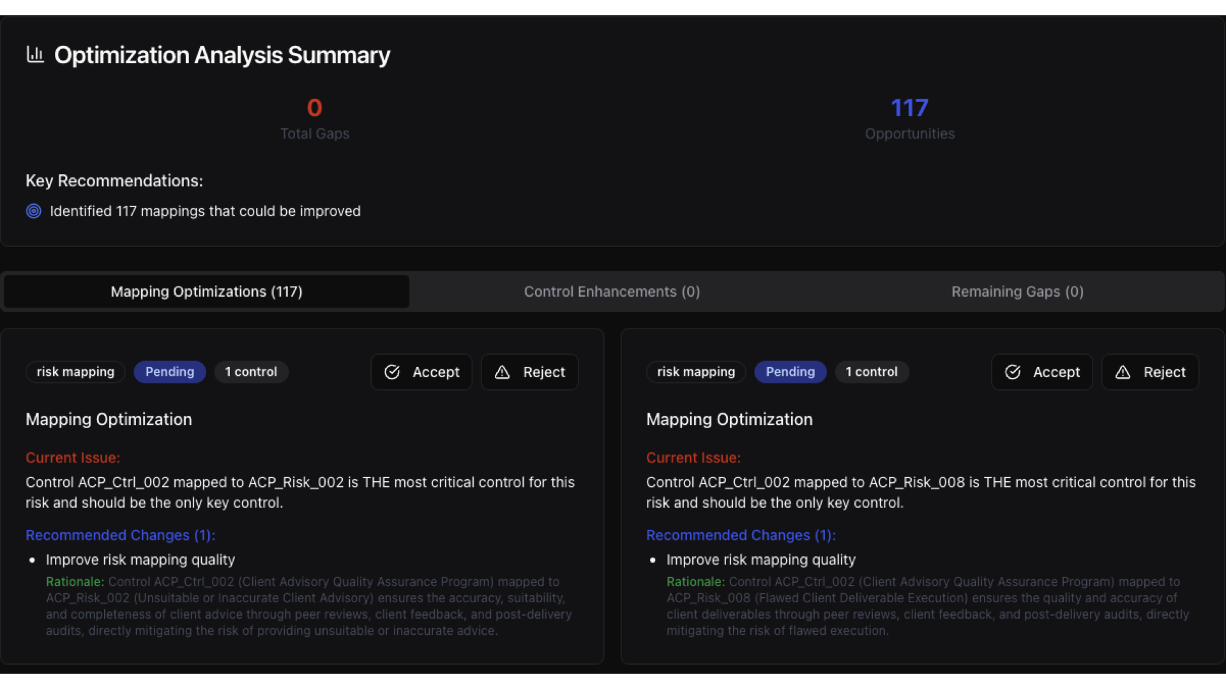Click the bar chart icon beside Optimization Analysis Summary
Image resolution: width=1226 pixels, height=689 pixels.
[x=35, y=55]
